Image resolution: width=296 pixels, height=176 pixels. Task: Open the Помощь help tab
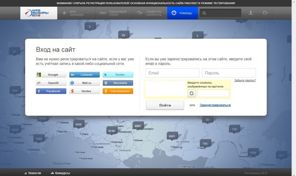click(182, 13)
